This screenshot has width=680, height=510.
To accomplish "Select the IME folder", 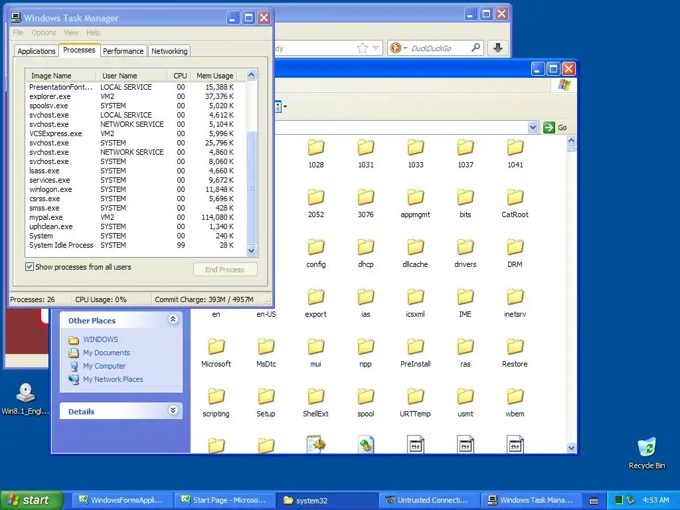I will 466,303.
